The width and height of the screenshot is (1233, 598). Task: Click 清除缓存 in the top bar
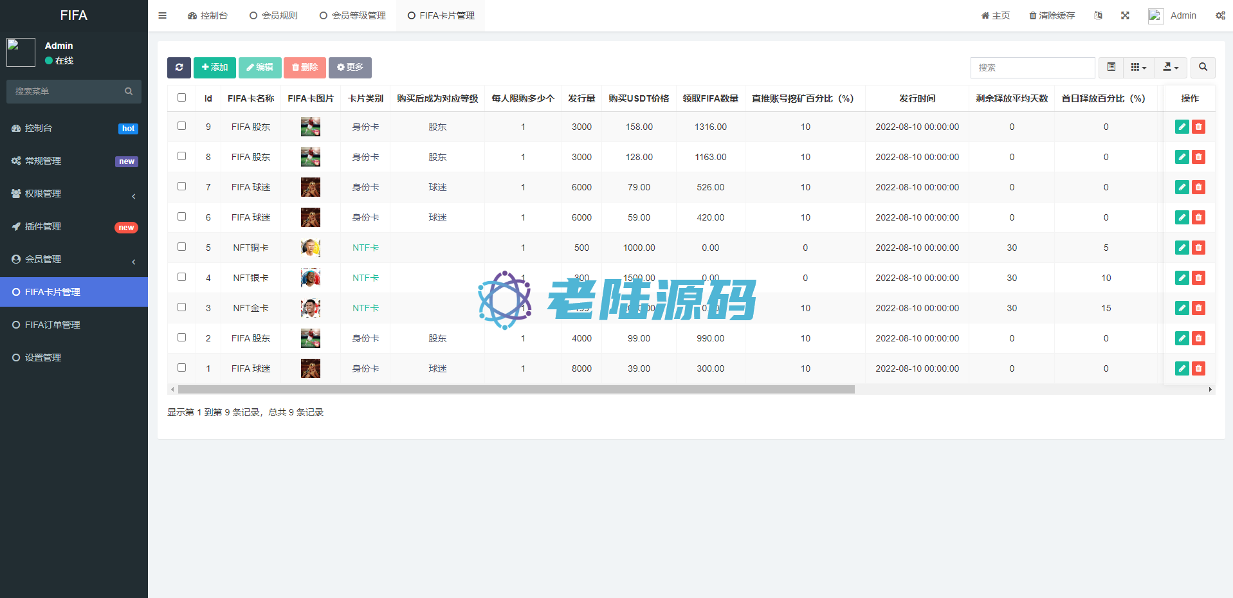pos(1052,15)
